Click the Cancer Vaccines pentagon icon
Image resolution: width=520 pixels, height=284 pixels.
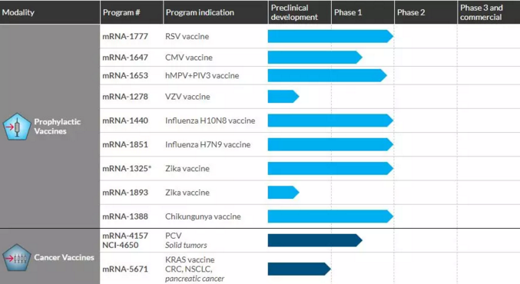click(x=17, y=257)
